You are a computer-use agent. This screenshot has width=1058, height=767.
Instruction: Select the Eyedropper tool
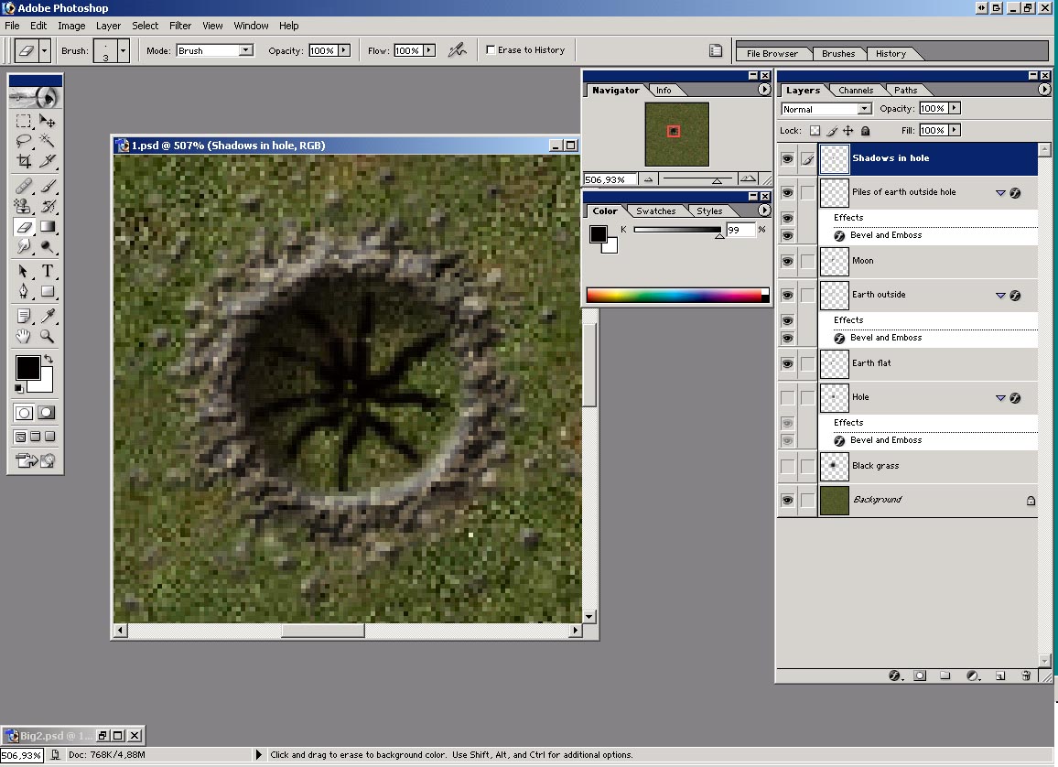click(48, 315)
